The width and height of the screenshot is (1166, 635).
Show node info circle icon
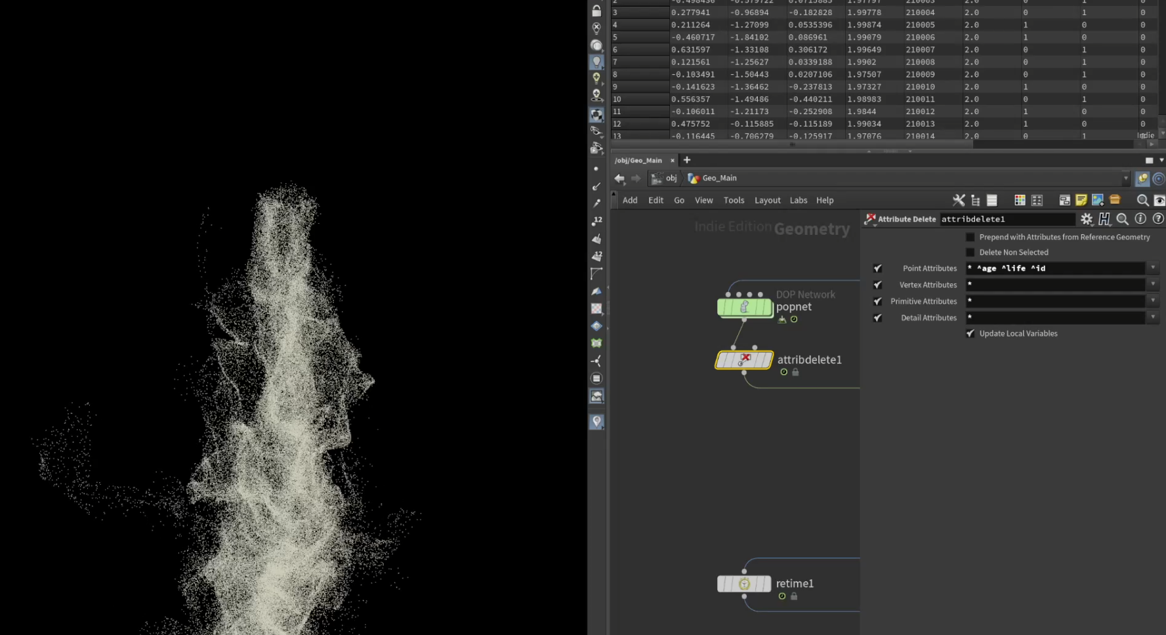pos(1140,218)
